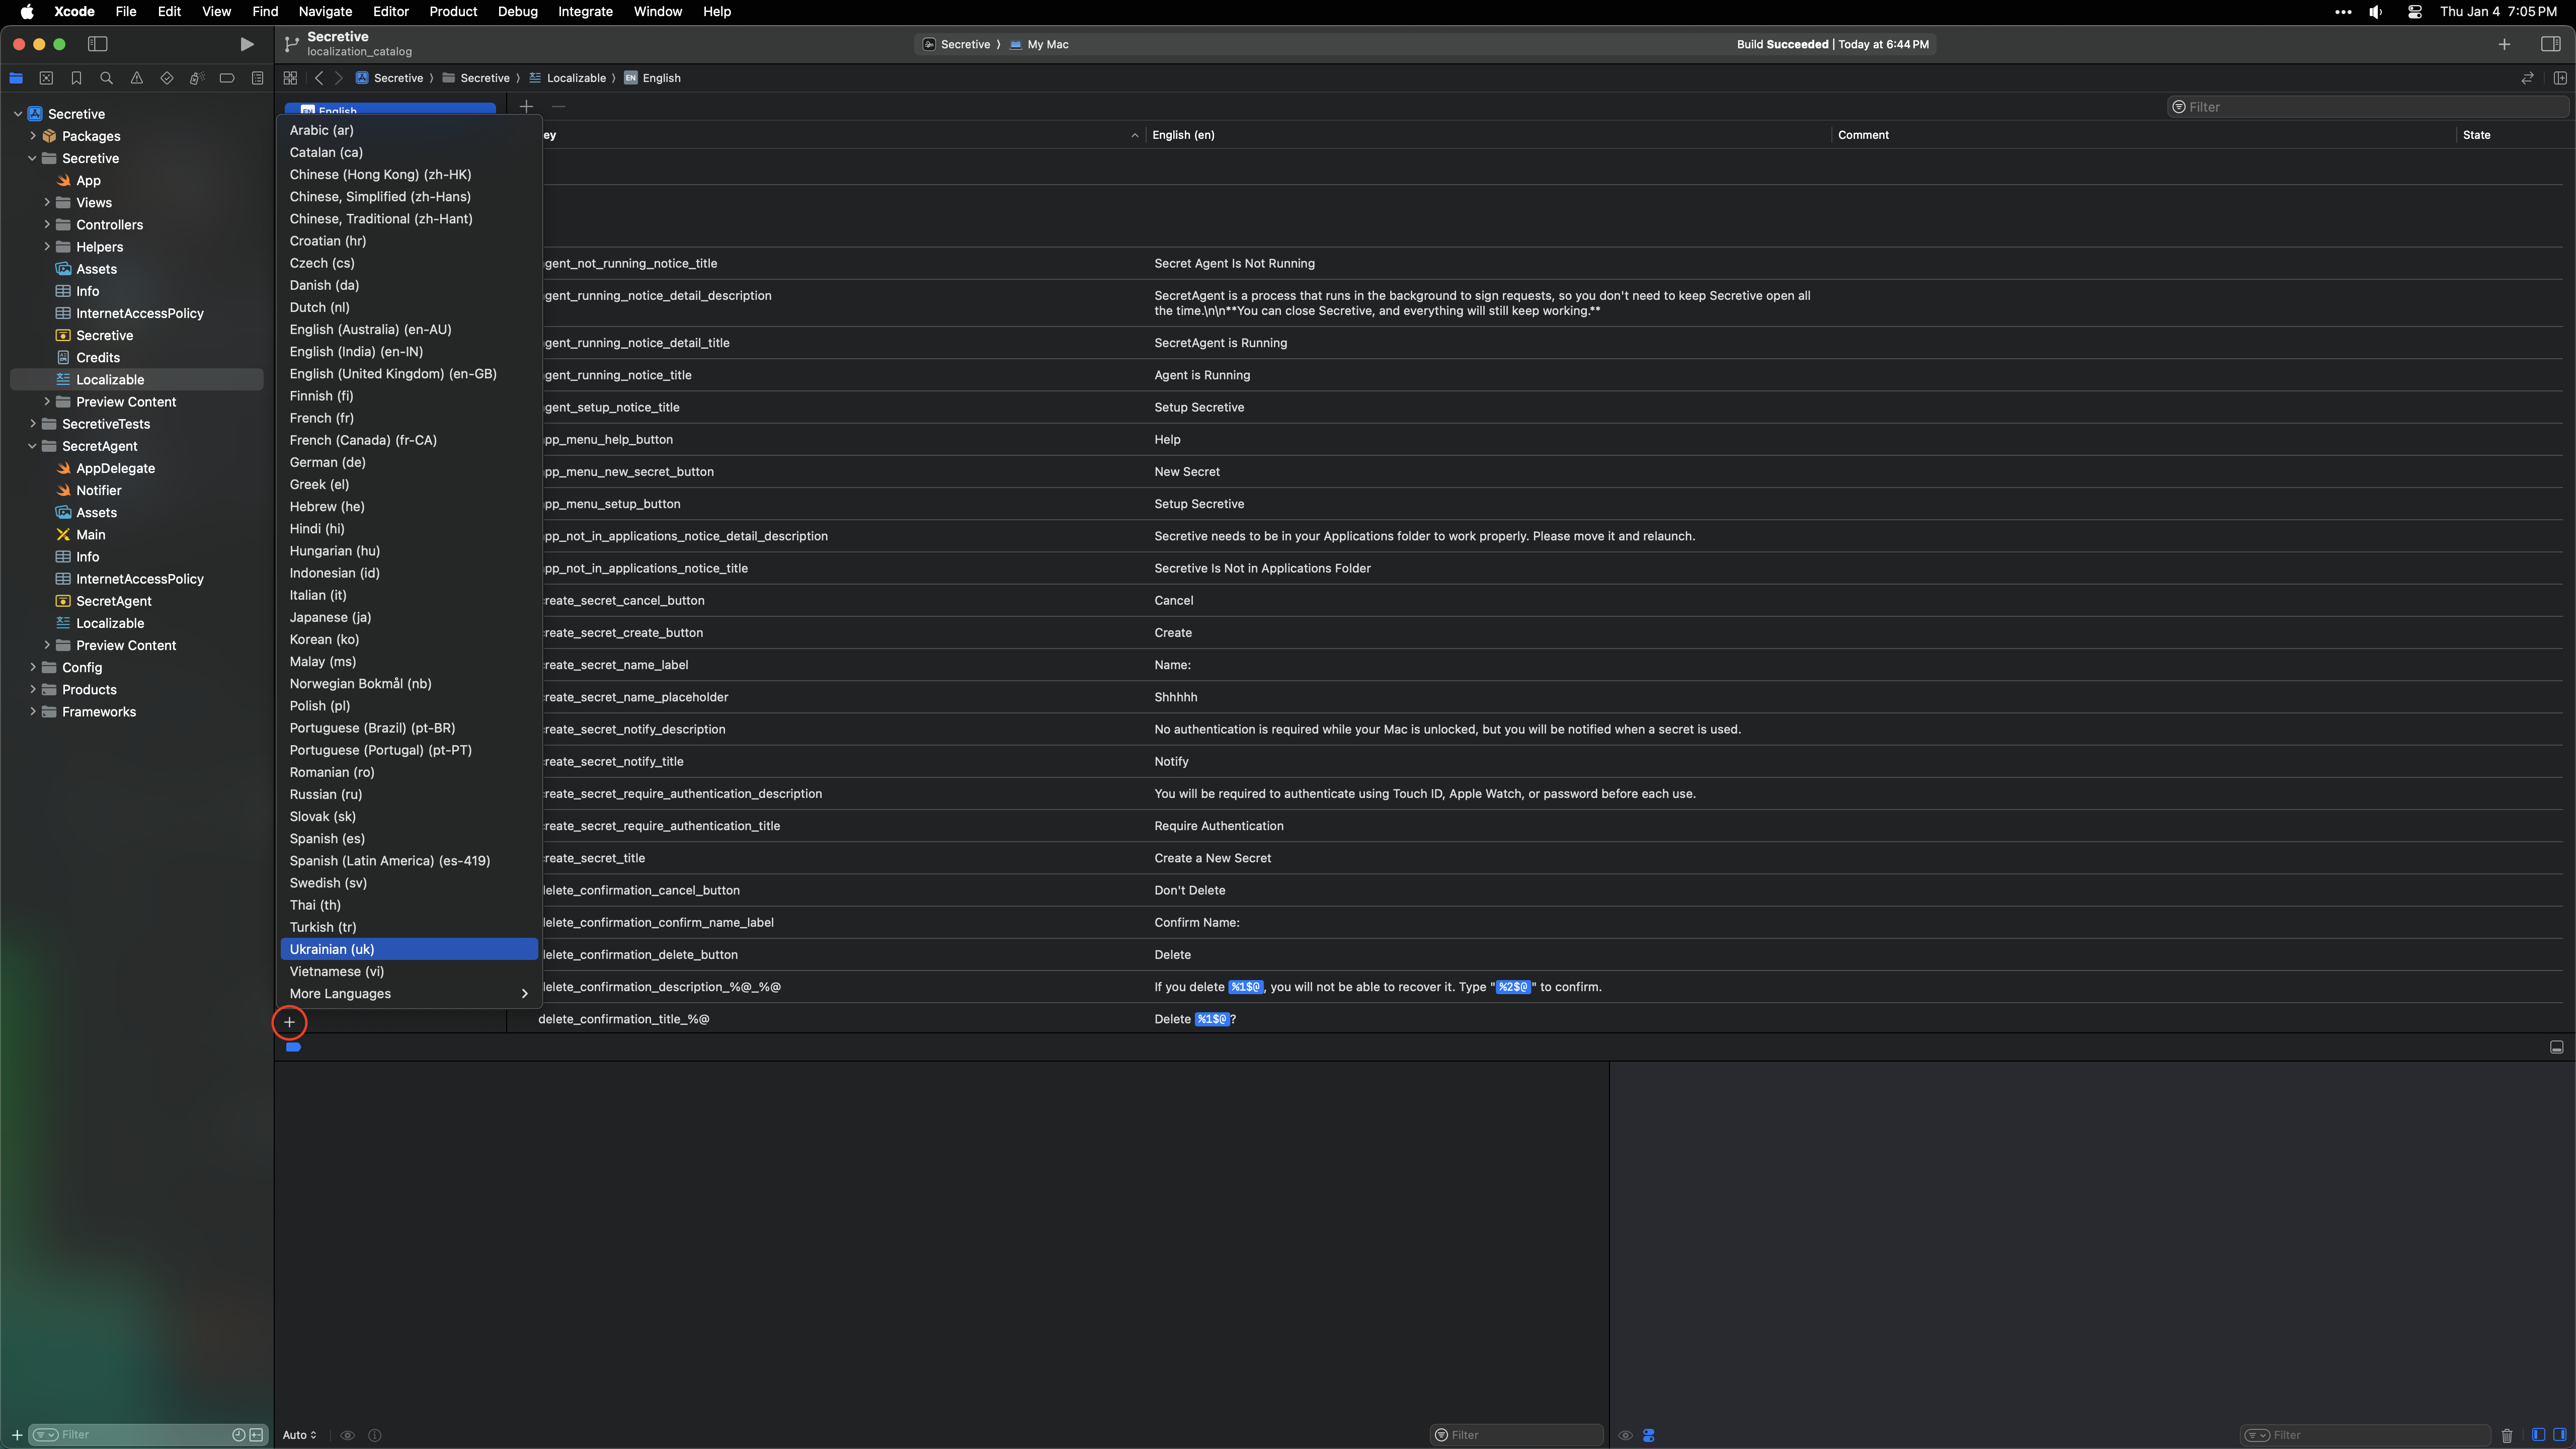This screenshot has width=2576, height=1449.
Task: Hide the debug area at the bottom right
Action: click(x=2556, y=1047)
